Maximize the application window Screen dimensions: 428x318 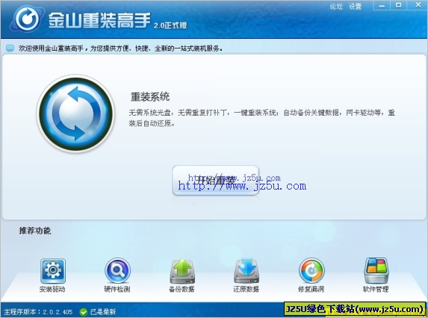click(x=399, y=5)
